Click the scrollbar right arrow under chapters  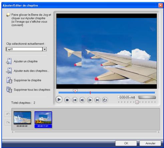[x=159, y=132]
